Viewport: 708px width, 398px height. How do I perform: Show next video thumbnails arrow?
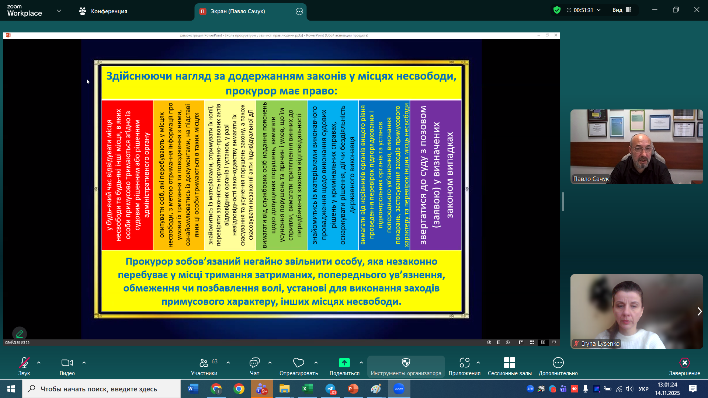[699, 312]
